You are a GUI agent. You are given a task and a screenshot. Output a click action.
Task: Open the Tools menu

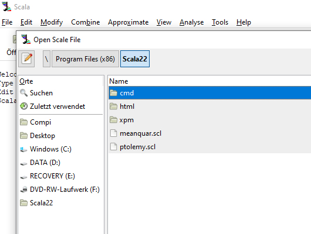220,22
